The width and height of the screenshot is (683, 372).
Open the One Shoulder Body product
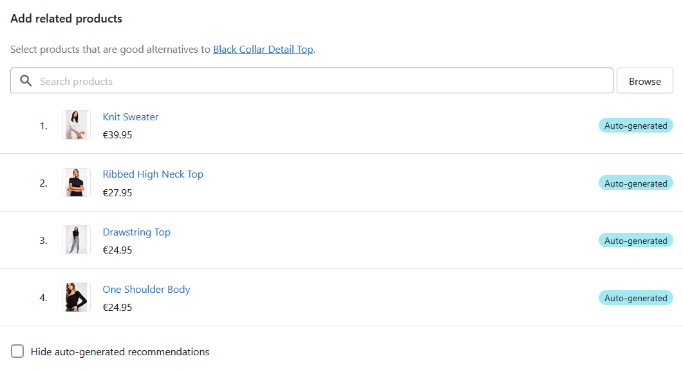146,289
